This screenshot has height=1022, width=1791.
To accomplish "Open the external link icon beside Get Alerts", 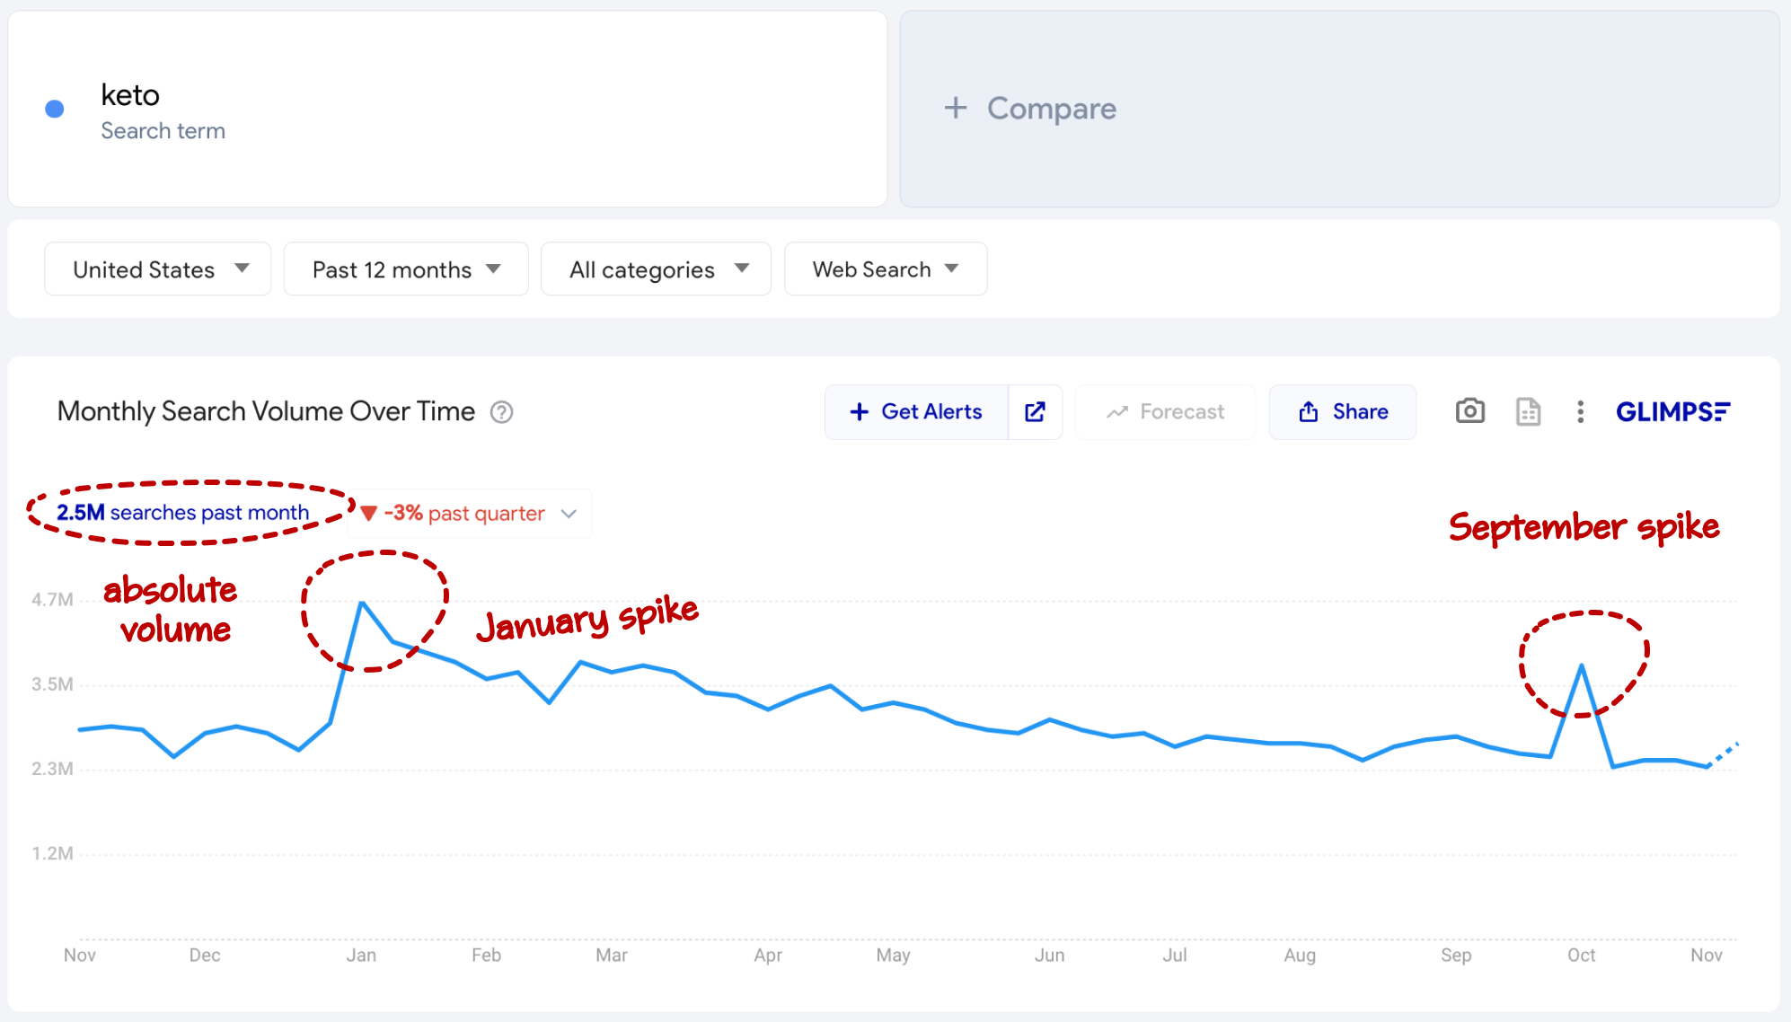I will click(1035, 411).
